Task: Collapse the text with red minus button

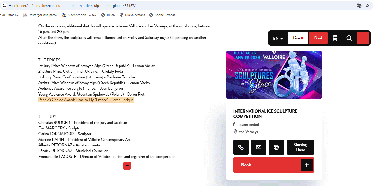Action: coord(127,166)
